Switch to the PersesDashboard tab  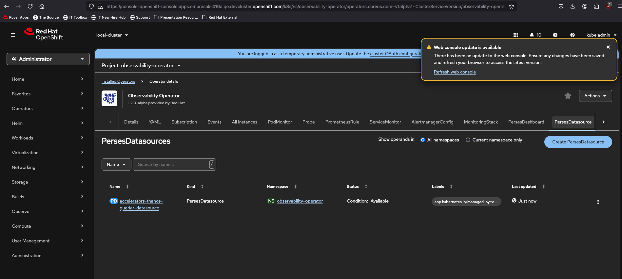click(x=526, y=122)
